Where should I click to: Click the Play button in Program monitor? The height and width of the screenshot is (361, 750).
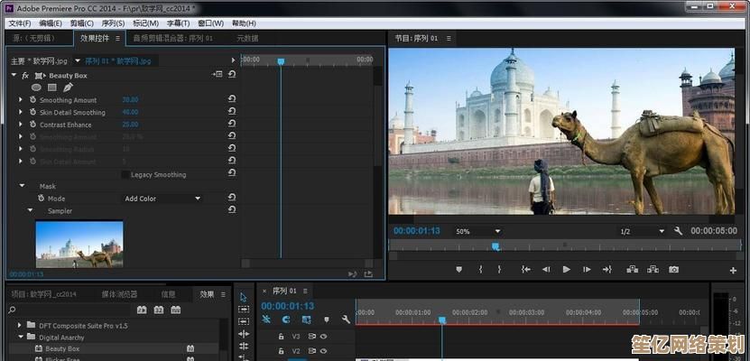pos(566,269)
